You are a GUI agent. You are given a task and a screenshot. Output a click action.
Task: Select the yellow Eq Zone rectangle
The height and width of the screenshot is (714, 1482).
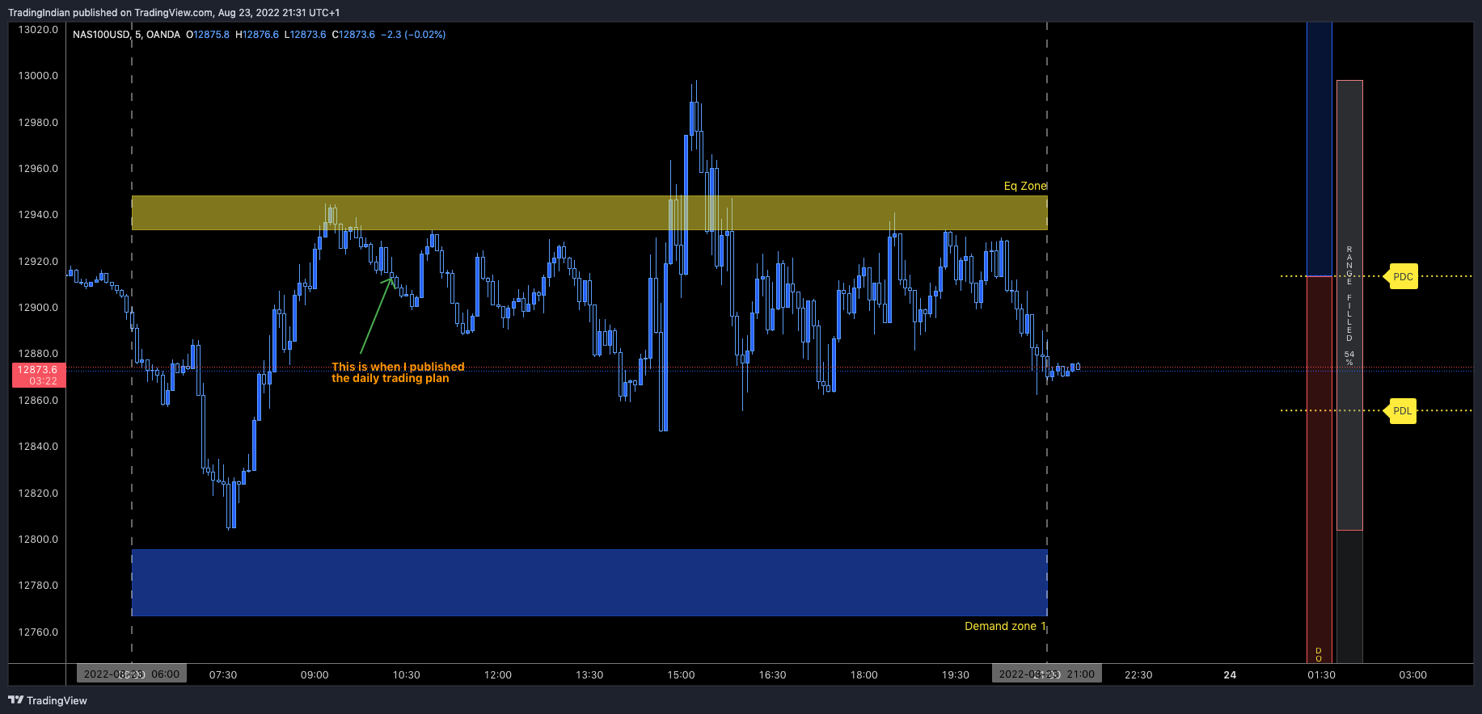tap(589, 212)
